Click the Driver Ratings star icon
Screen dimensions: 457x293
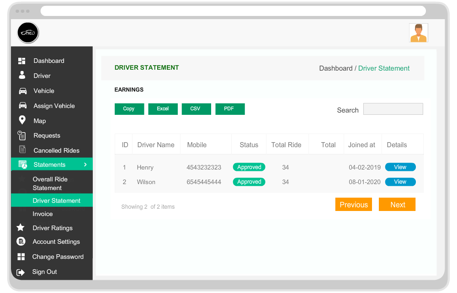tap(21, 227)
